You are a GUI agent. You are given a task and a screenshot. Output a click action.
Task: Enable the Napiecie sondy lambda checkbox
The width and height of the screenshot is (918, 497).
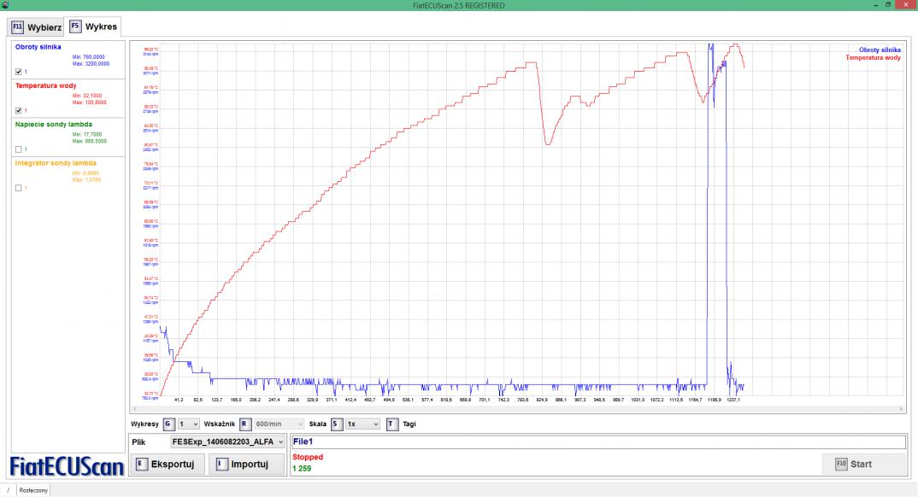pos(19,149)
